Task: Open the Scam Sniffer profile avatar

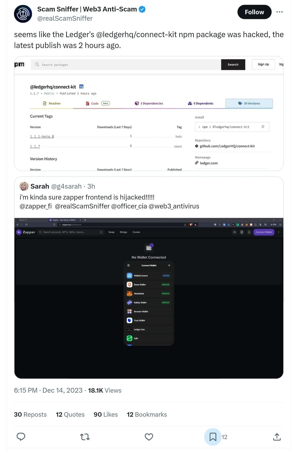Action: [23, 14]
